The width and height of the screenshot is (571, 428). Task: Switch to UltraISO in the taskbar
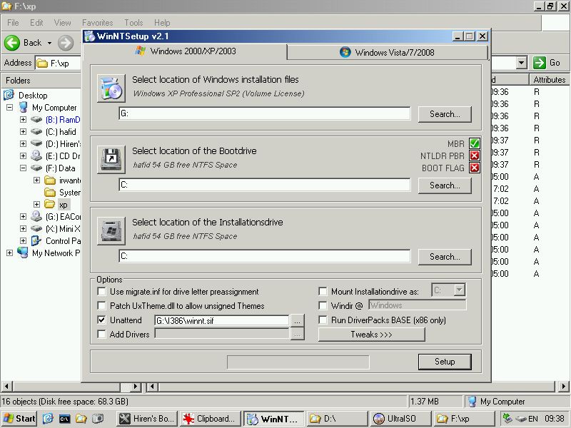pos(400,419)
